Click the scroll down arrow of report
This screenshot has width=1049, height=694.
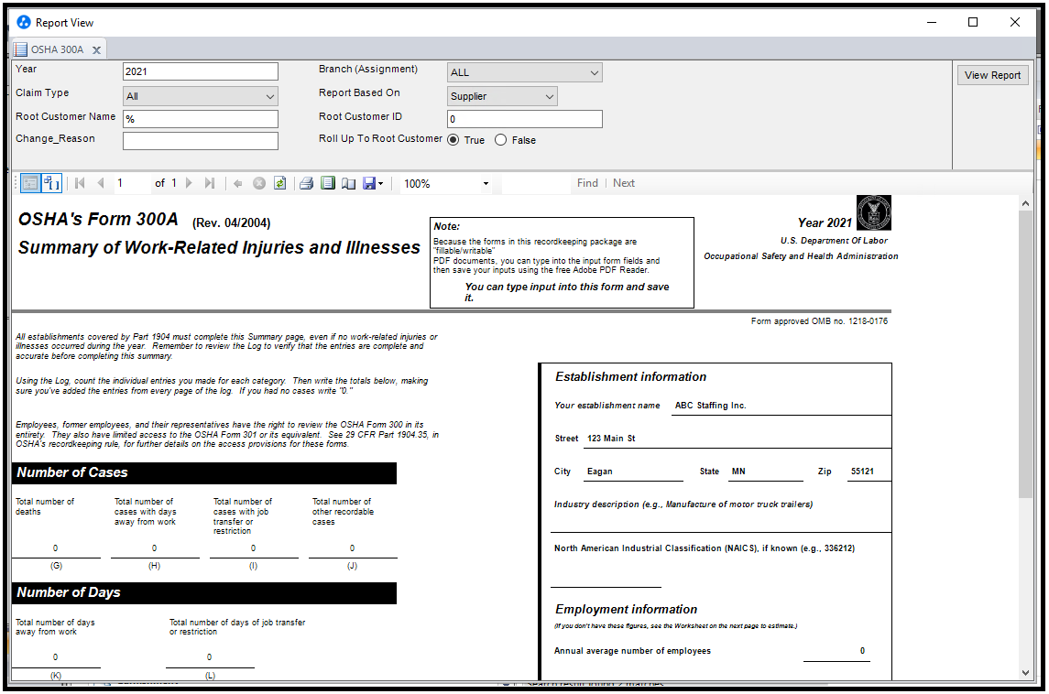[x=1025, y=673]
